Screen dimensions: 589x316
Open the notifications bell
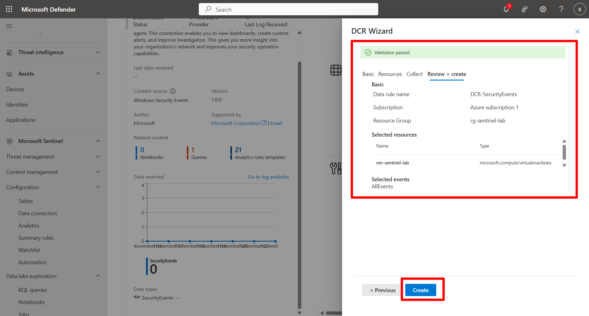(x=506, y=9)
